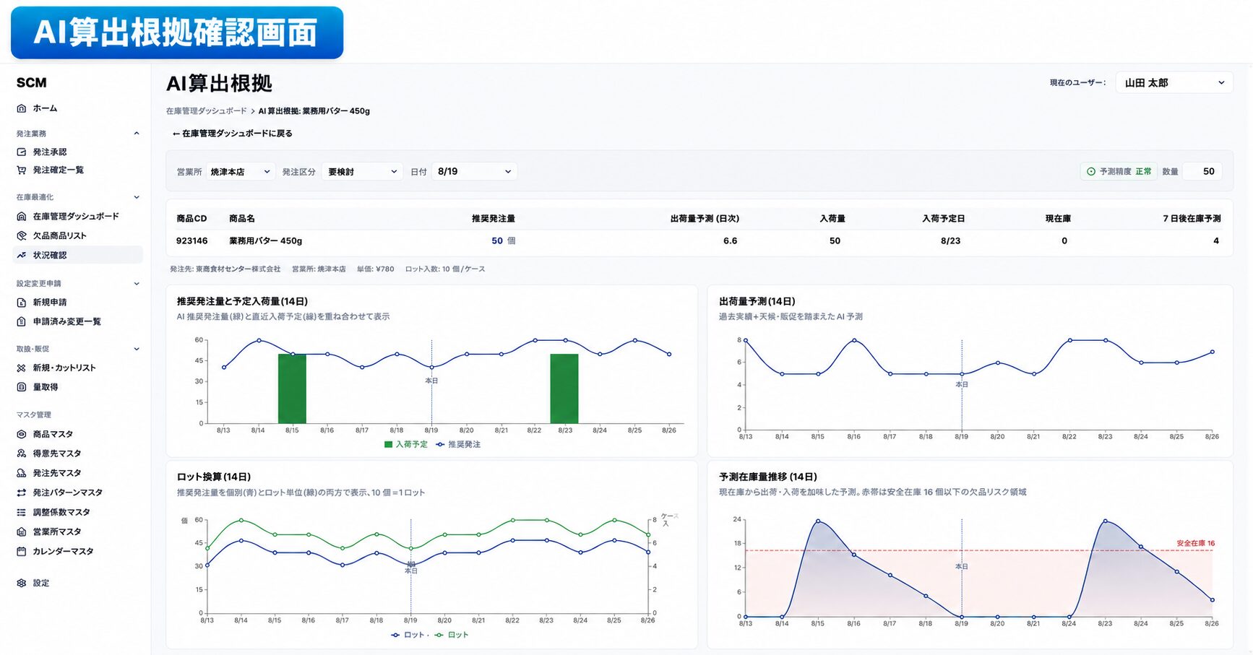1253x655 pixels.
Task: Open 発注確定一覧 cart icon
Action: (22, 170)
